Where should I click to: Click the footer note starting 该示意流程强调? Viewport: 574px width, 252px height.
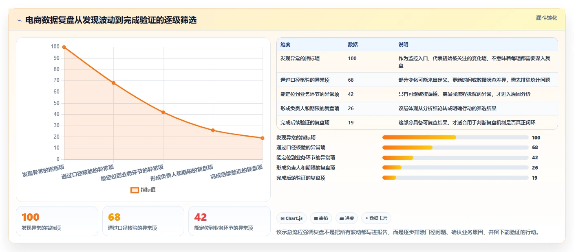408,232
